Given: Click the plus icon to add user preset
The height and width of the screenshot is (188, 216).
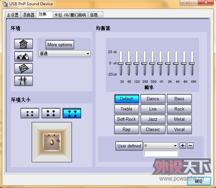Looking at the screenshot, I should [x=183, y=145].
